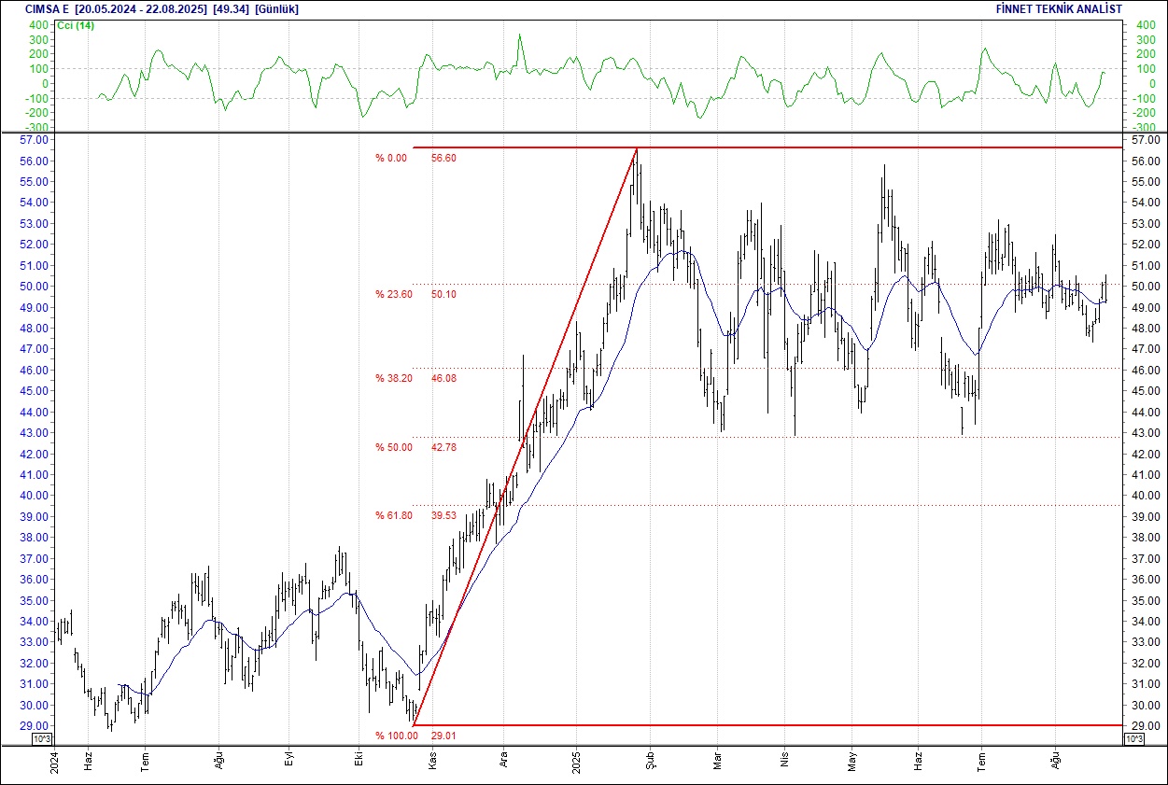Select the red horizontal line at 29.01
Viewport: 1168px width, 785px height.
coord(766,724)
